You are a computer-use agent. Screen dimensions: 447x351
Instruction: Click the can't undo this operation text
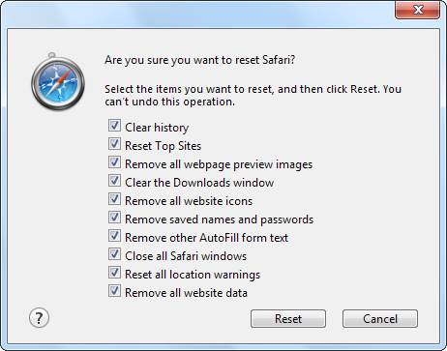[169, 102]
